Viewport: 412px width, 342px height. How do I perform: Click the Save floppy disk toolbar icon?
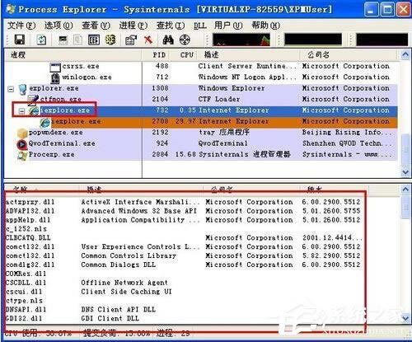click(20, 40)
